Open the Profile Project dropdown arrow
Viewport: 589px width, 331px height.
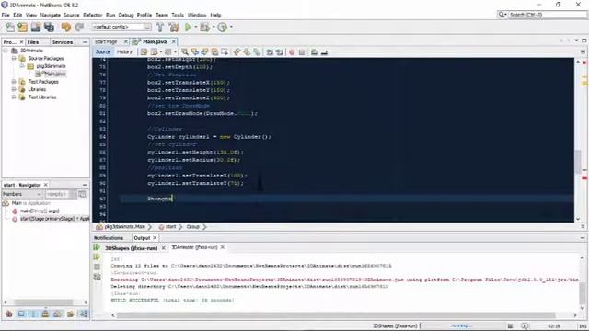click(231, 27)
